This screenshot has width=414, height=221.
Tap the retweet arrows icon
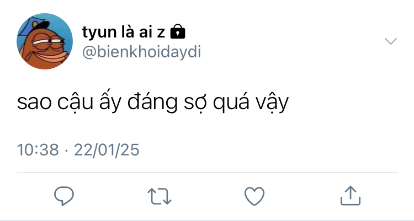[160, 196]
